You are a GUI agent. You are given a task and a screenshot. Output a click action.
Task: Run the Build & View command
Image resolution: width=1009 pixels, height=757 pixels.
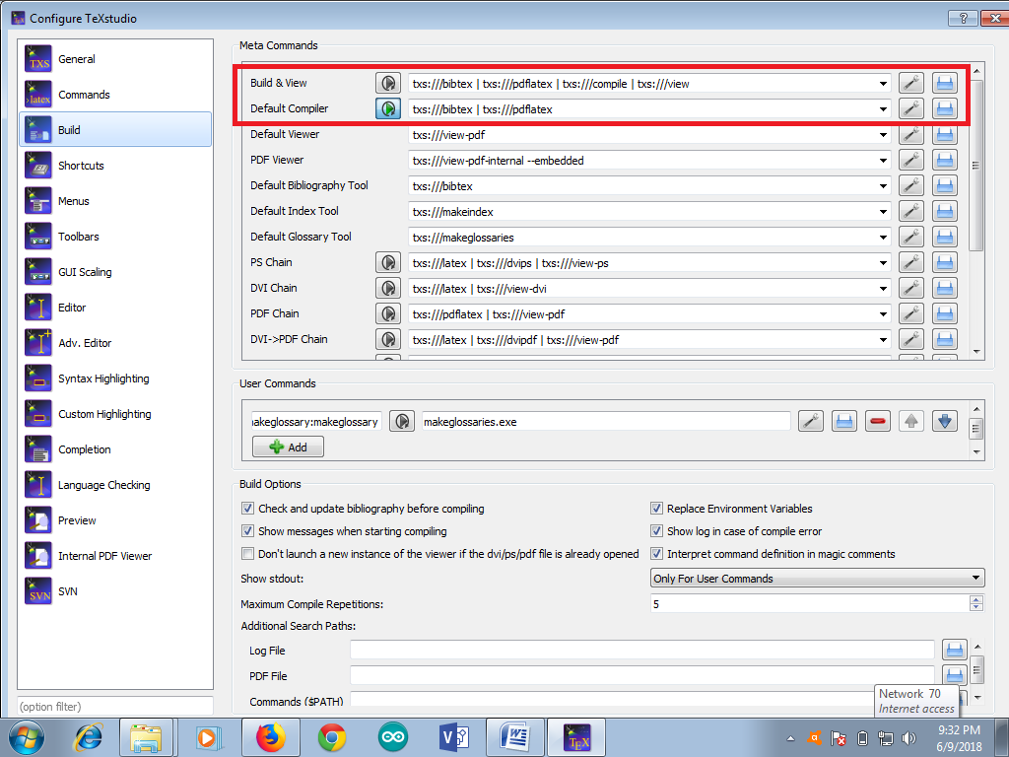coord(388,83)
